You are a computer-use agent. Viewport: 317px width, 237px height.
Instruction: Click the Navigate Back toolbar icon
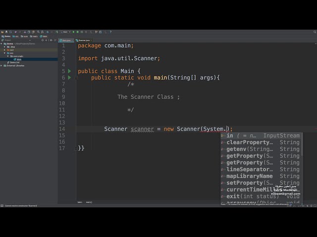click(x=48, y=32)
